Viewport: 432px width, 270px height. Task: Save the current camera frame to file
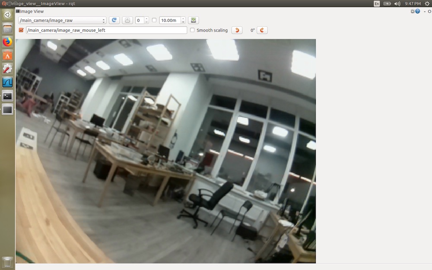click(x=194, y=20)
